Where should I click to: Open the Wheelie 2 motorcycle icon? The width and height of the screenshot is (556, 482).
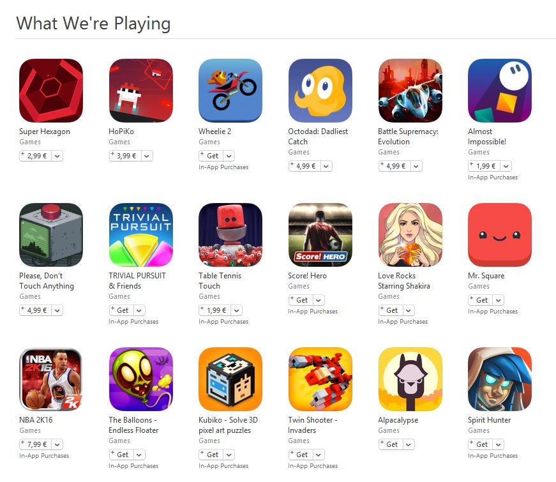click(x=230, y=91)
